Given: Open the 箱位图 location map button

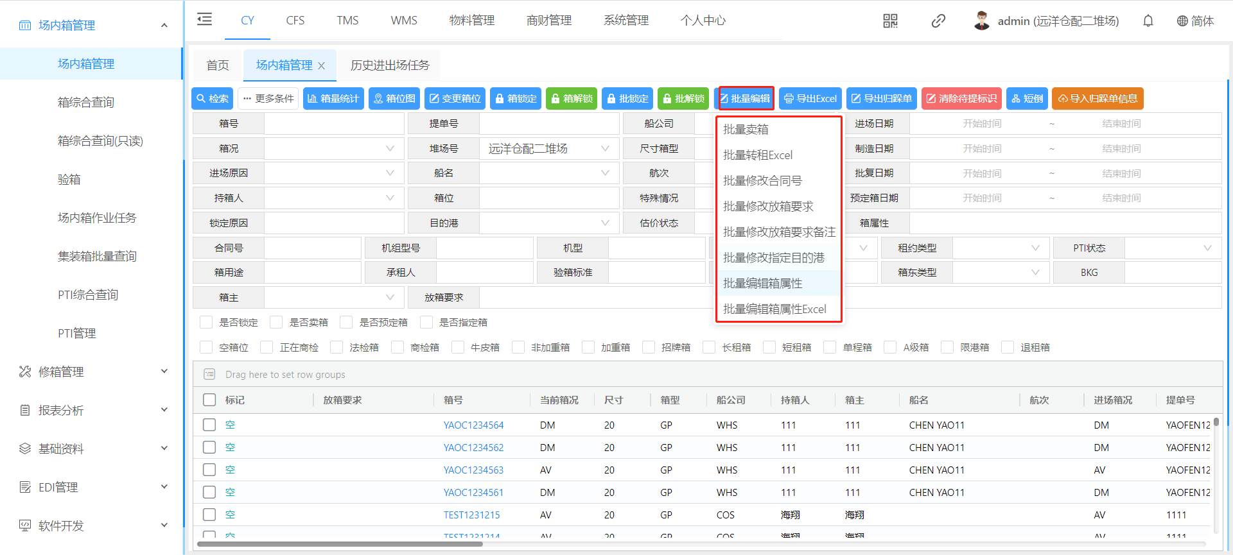Looking at the screenshot, I should pyautogui.click(x=394, y=98).
